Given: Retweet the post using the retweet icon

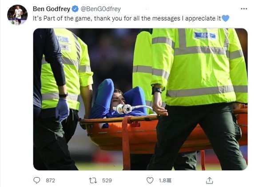Looking at the screenshot, I should click(x=93, y=180).
